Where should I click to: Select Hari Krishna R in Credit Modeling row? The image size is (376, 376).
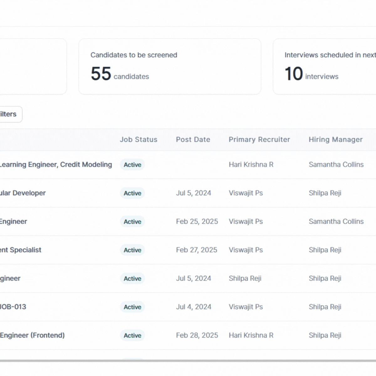[x=251, y=165]
